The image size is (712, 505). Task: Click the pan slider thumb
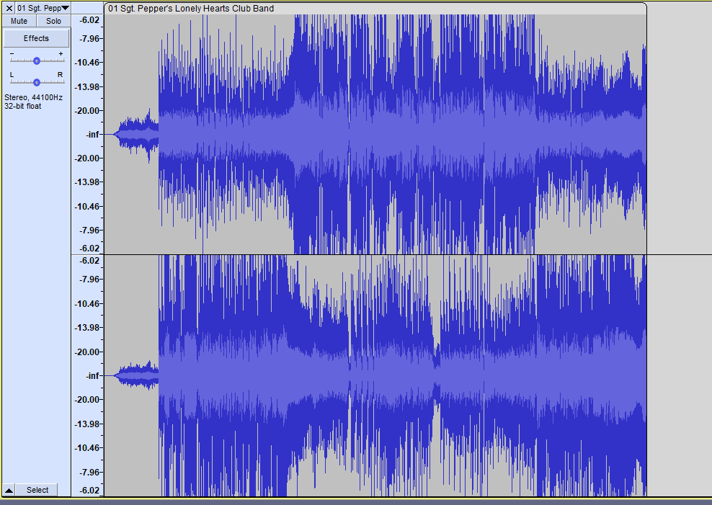(x=36, y=81)
